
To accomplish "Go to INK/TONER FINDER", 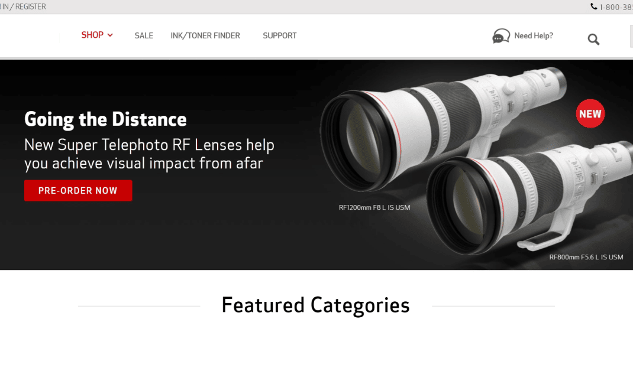I will (205, 35).
